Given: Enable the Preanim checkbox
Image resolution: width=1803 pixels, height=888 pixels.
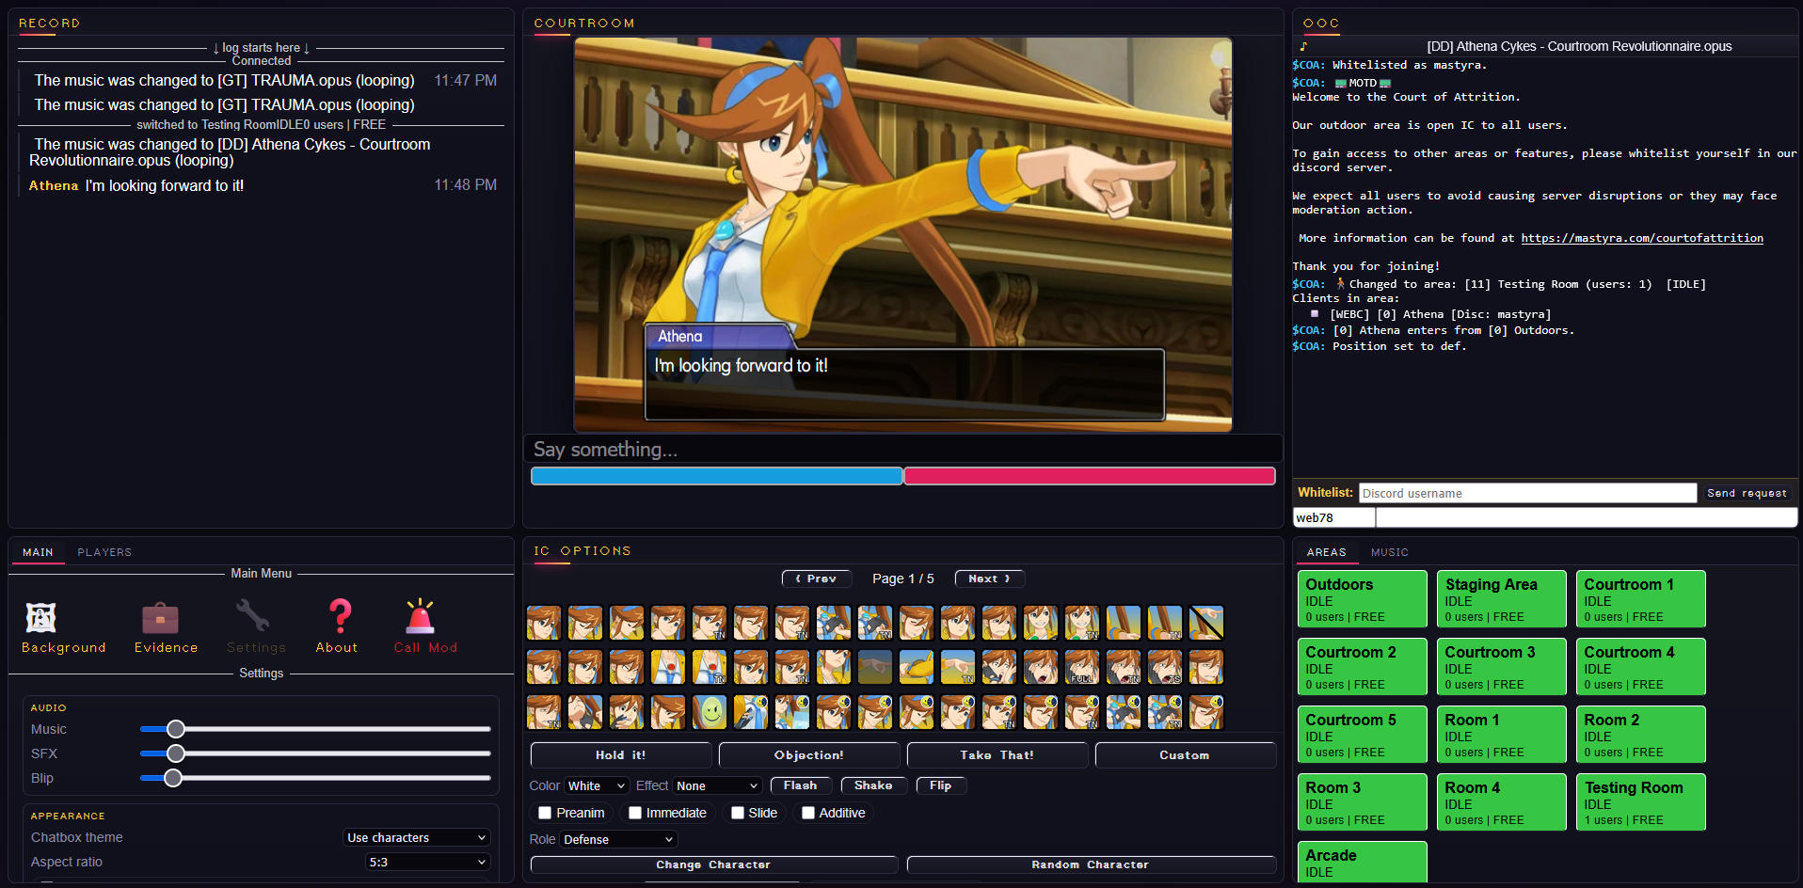Looking at the screenshot, I should [545, 813].
